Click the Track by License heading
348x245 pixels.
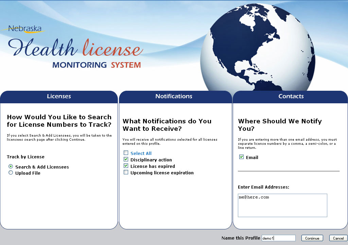tap(25, 157)
